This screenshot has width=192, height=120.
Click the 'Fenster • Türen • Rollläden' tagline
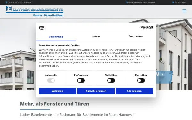(48, 15)
